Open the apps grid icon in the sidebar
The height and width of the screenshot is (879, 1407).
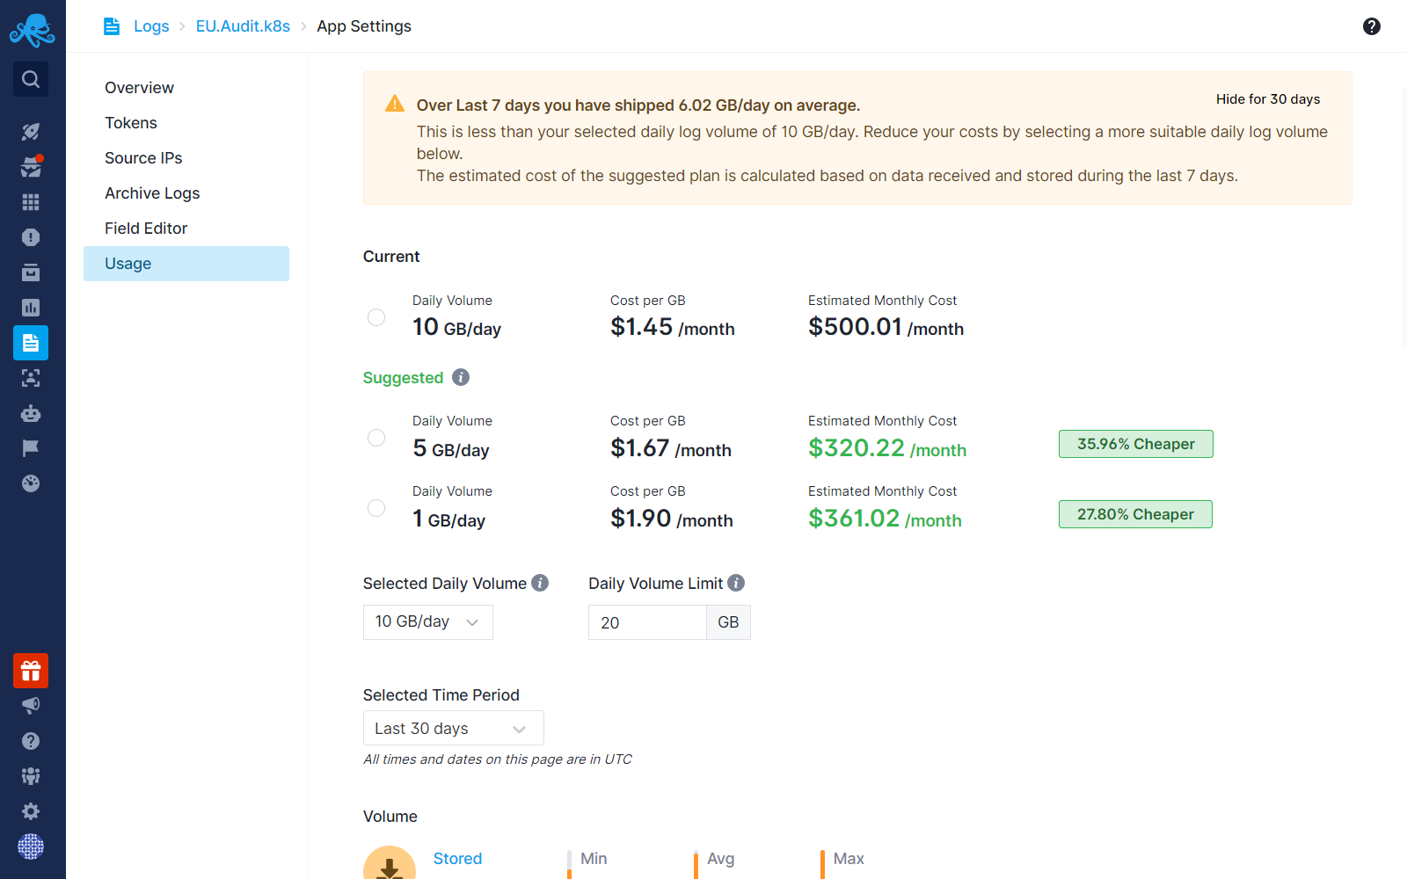coord(31,202)
